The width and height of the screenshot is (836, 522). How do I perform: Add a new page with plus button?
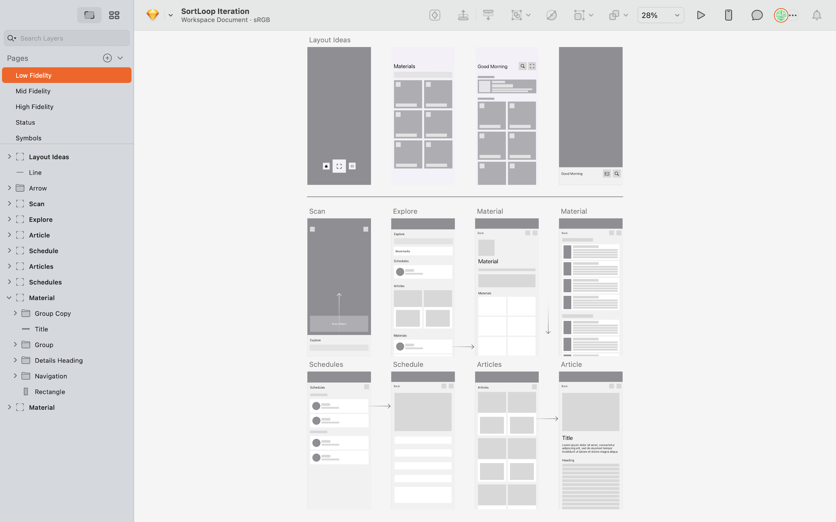[x=107, y=58]
